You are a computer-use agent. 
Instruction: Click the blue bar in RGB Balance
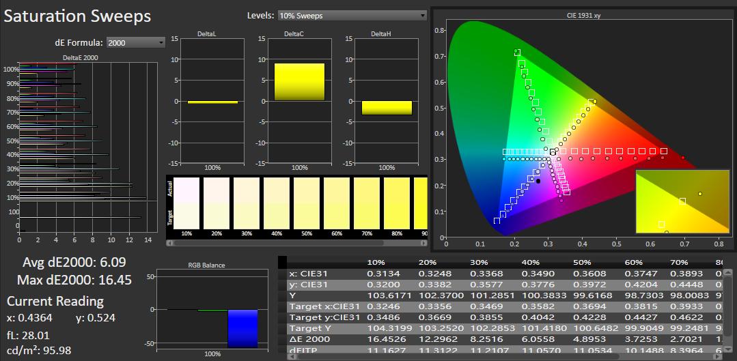242,328
